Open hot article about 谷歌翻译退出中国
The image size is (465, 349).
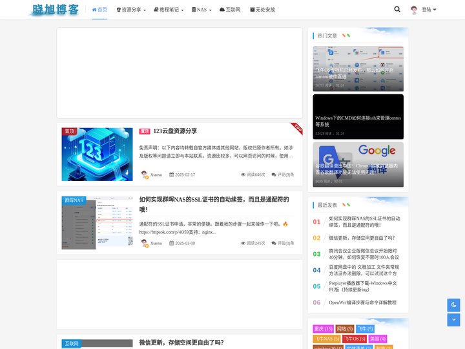click(358, 164)
